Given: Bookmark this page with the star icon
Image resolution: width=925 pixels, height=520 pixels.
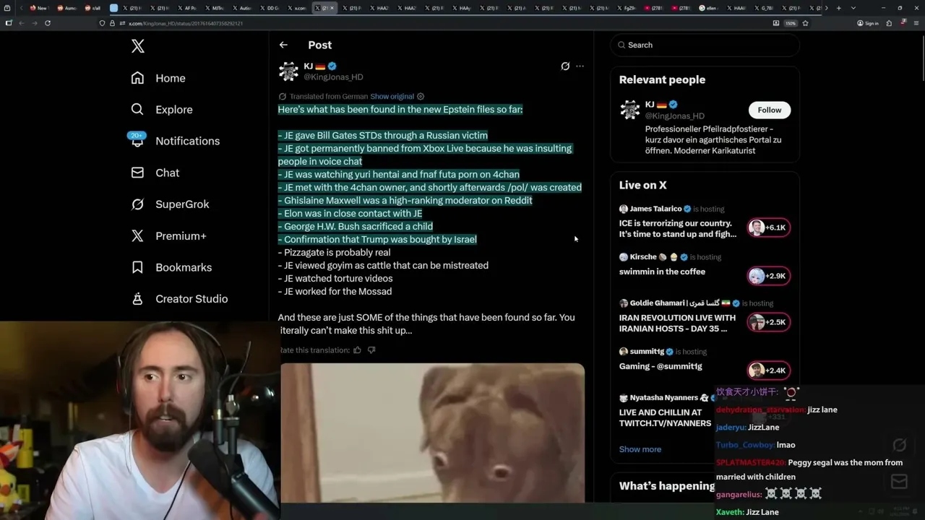Looking at the screenshot, I should pos(805,23).
